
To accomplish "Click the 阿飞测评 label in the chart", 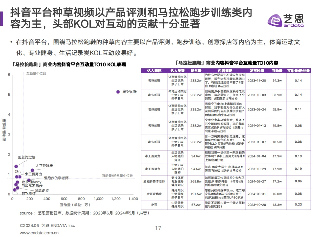I will point(29,194).
